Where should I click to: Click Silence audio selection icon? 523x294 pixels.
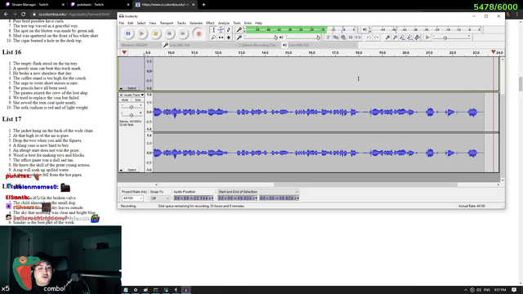pos(358,38)
